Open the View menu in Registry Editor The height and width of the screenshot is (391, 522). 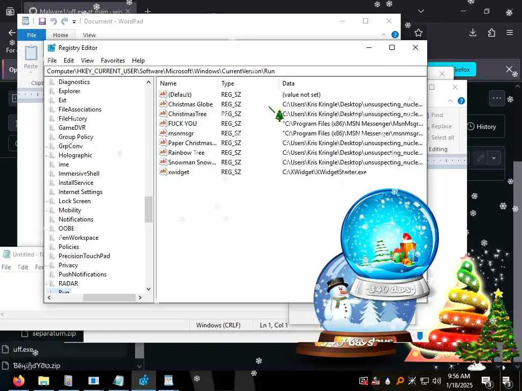[87, 61]
